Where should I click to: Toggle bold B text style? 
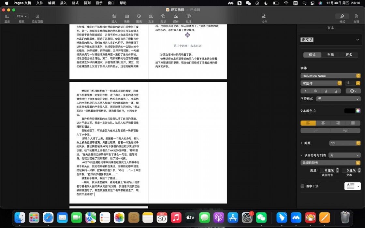[315, 91]
